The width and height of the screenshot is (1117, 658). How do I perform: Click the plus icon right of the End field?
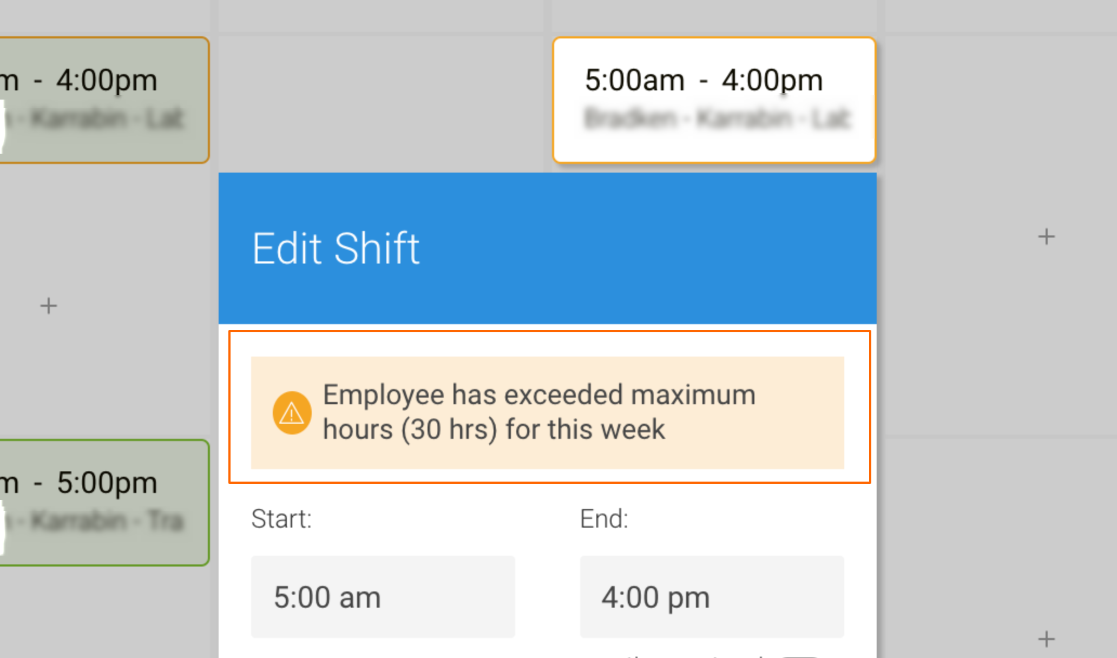click(x=1046, y=639)
